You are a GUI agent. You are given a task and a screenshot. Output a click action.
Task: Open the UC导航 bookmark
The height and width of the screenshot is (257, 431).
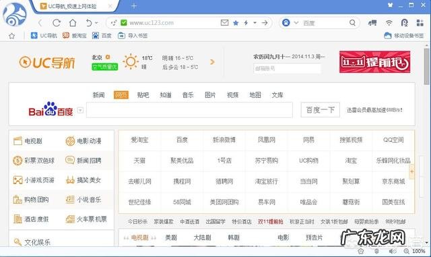pyautogui.click(x=44, y=36)
